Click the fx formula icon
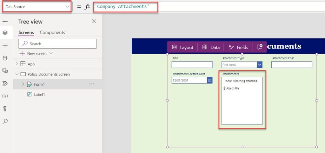Viewport: 325px width, 153px height. pyautogui.click(x=88, y=6)
